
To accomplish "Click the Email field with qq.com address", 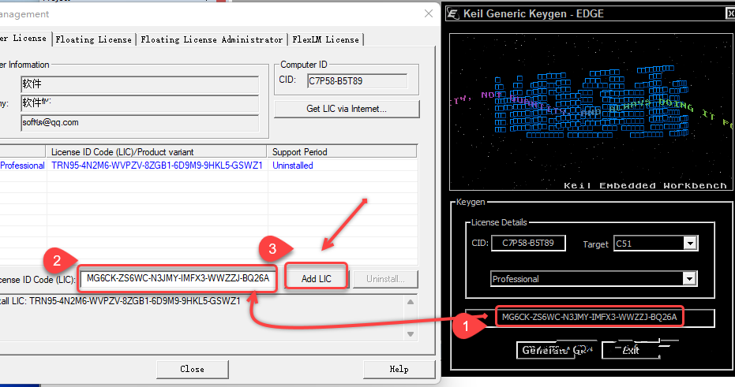I will click(x=140, y=123).
